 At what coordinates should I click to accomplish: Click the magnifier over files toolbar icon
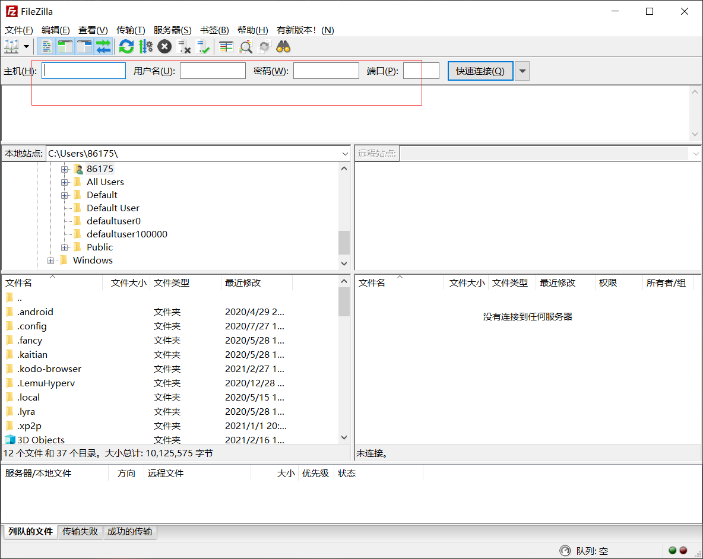coord(246,46)
